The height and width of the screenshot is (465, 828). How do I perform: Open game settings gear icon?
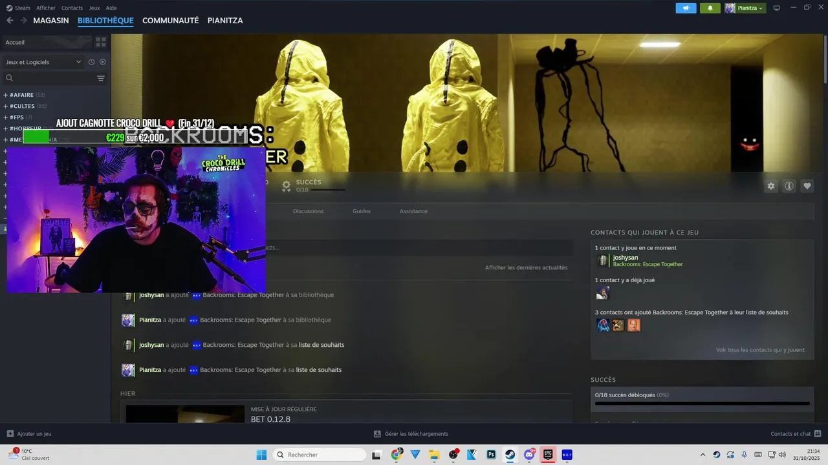[x=771, y=186]
